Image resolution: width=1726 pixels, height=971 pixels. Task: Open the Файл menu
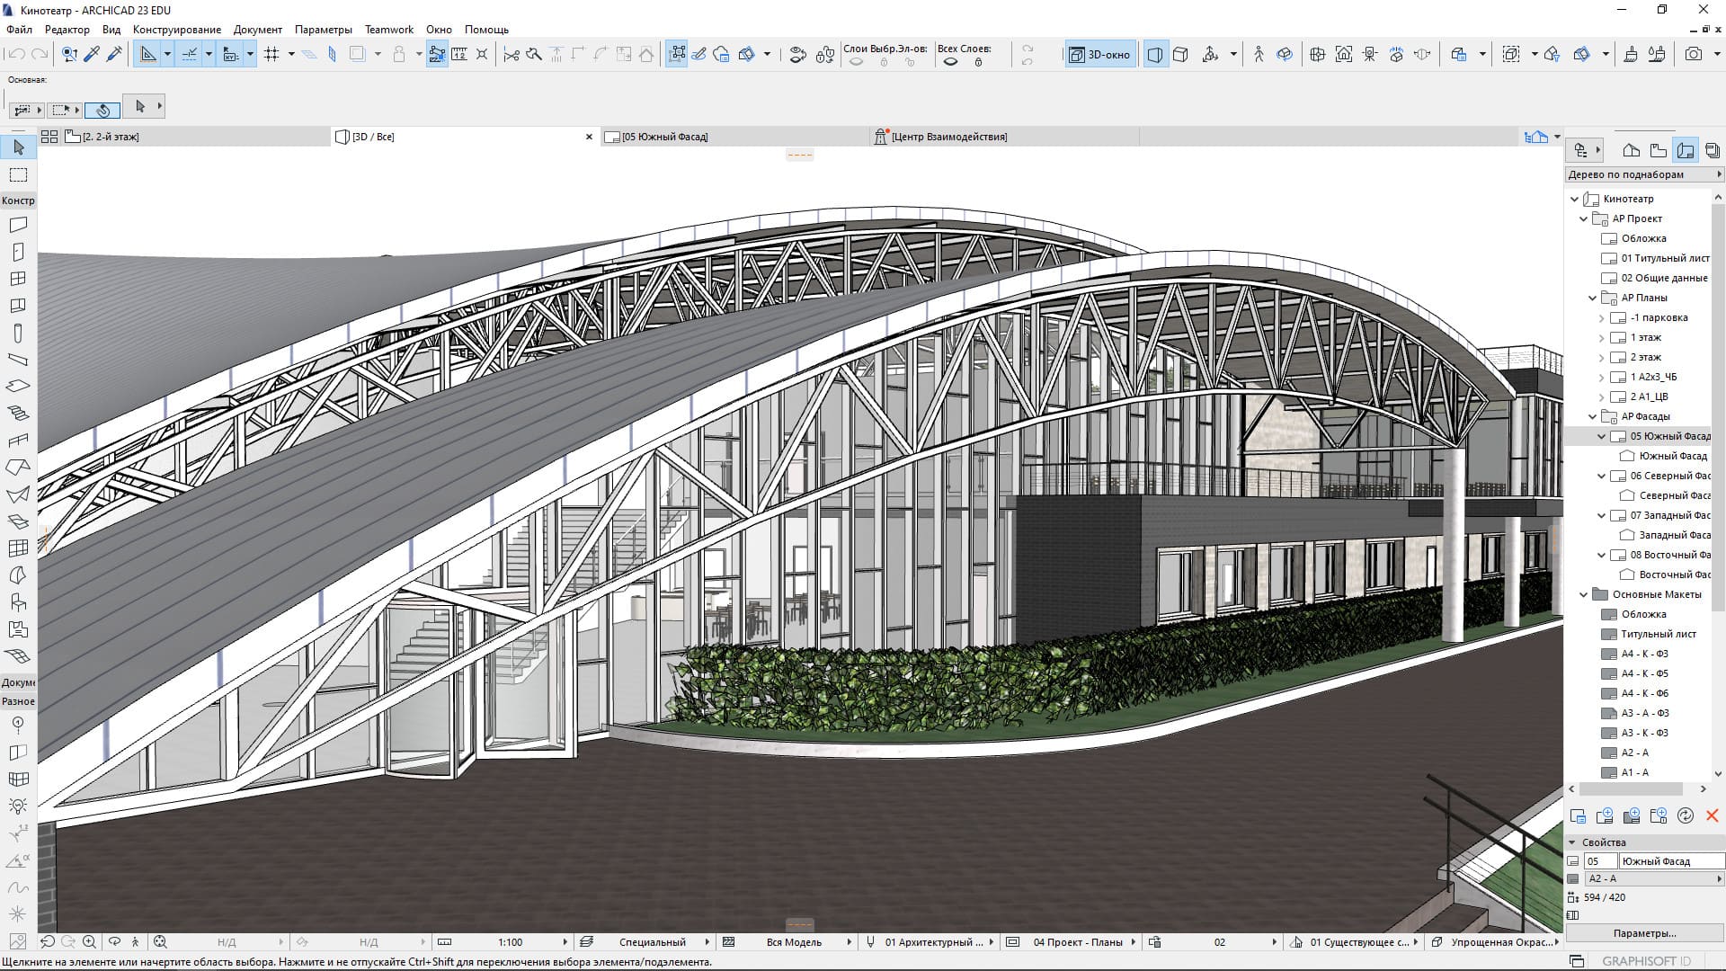(x=20, y=29)
